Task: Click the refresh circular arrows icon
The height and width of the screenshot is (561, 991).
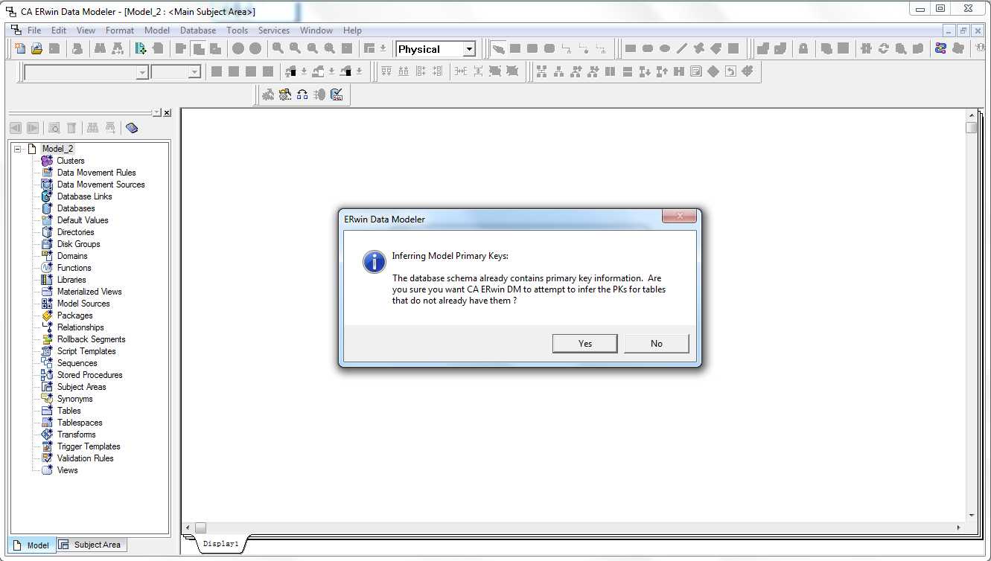Action: click(883, 48)
